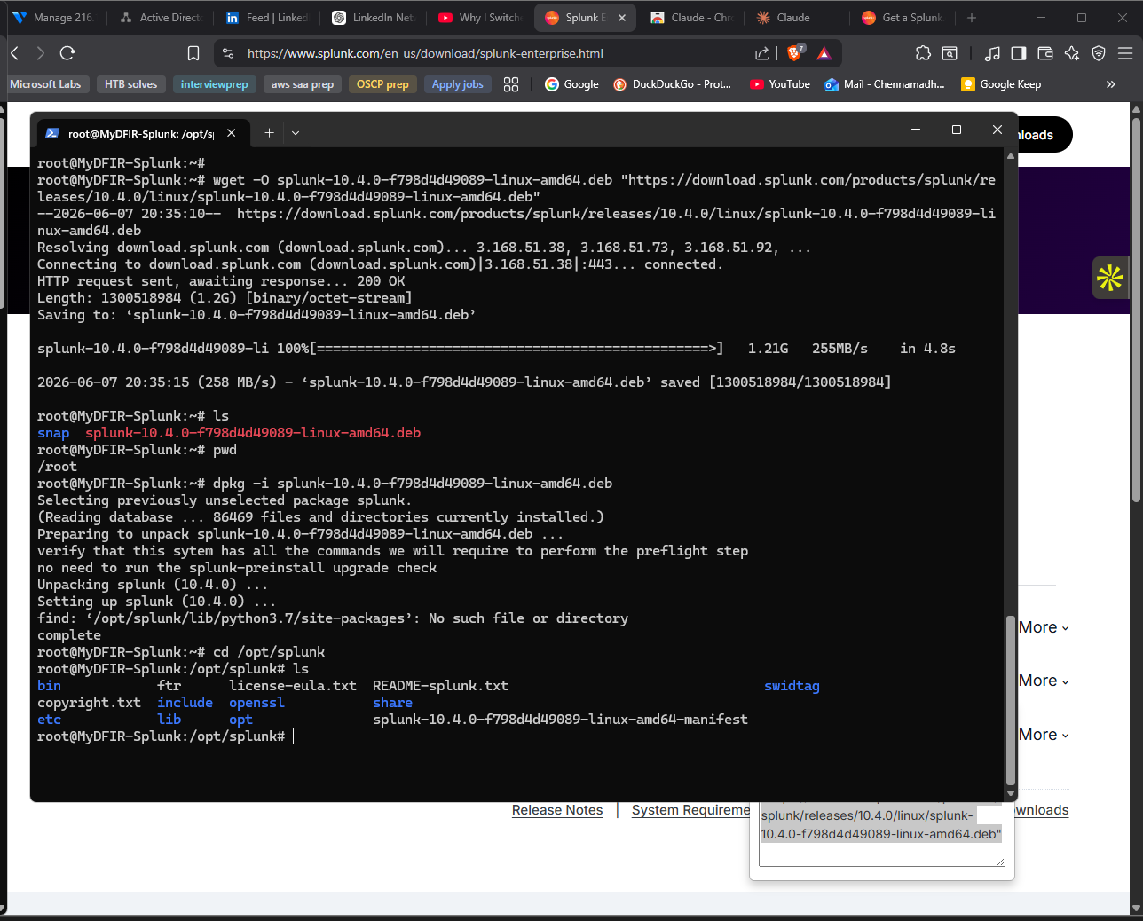Switch to the Get a Splunk tab
Screen dimensions: 1143x921
[x=903, y=18]
